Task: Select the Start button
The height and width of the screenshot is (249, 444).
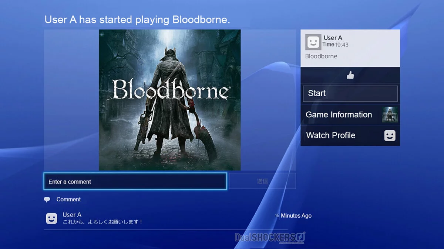Action: coord(350,94)
